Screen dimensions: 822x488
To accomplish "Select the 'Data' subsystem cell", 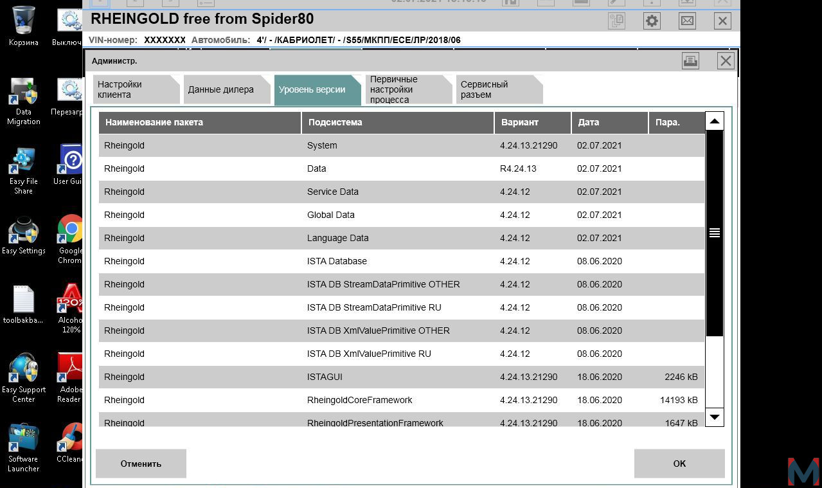I will point(316,168).
